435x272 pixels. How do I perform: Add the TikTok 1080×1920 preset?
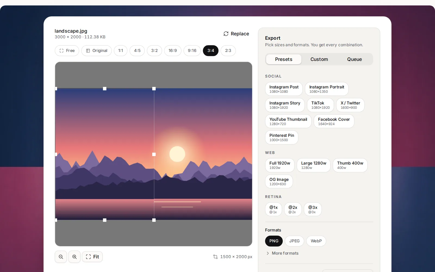(x=321, y=105)
